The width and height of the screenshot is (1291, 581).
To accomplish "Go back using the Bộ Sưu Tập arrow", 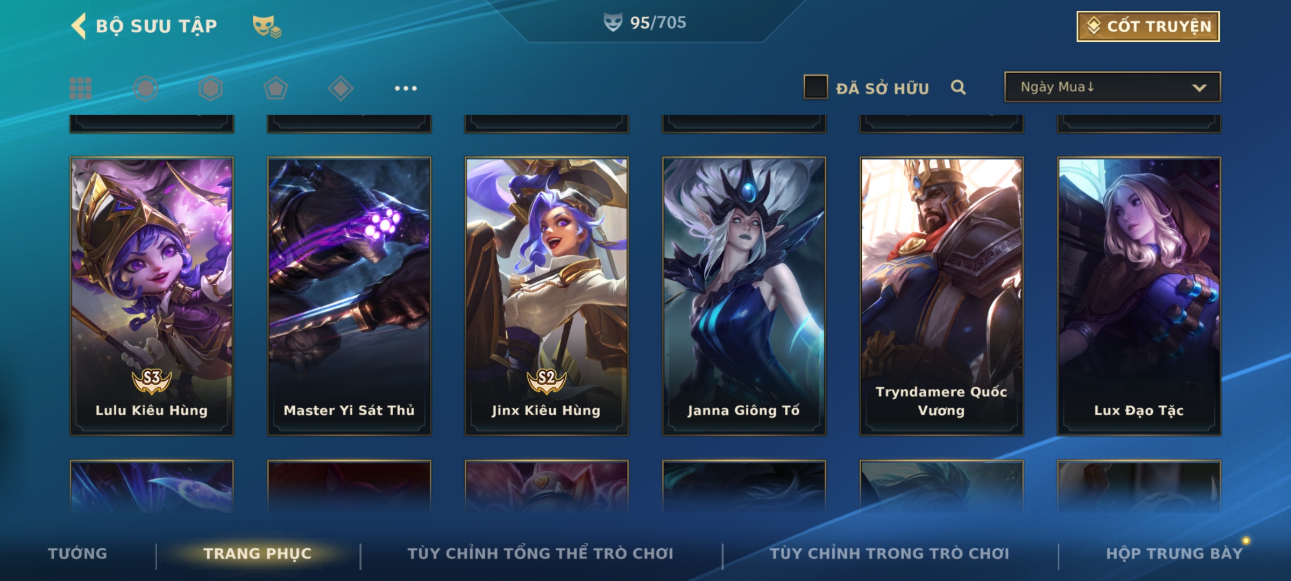I will [x=79, y=26].
